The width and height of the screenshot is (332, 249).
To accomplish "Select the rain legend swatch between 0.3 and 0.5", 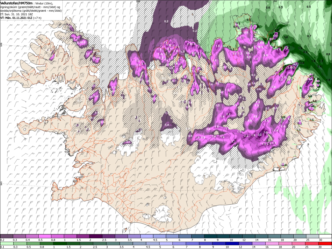I will tap(20, 244).
